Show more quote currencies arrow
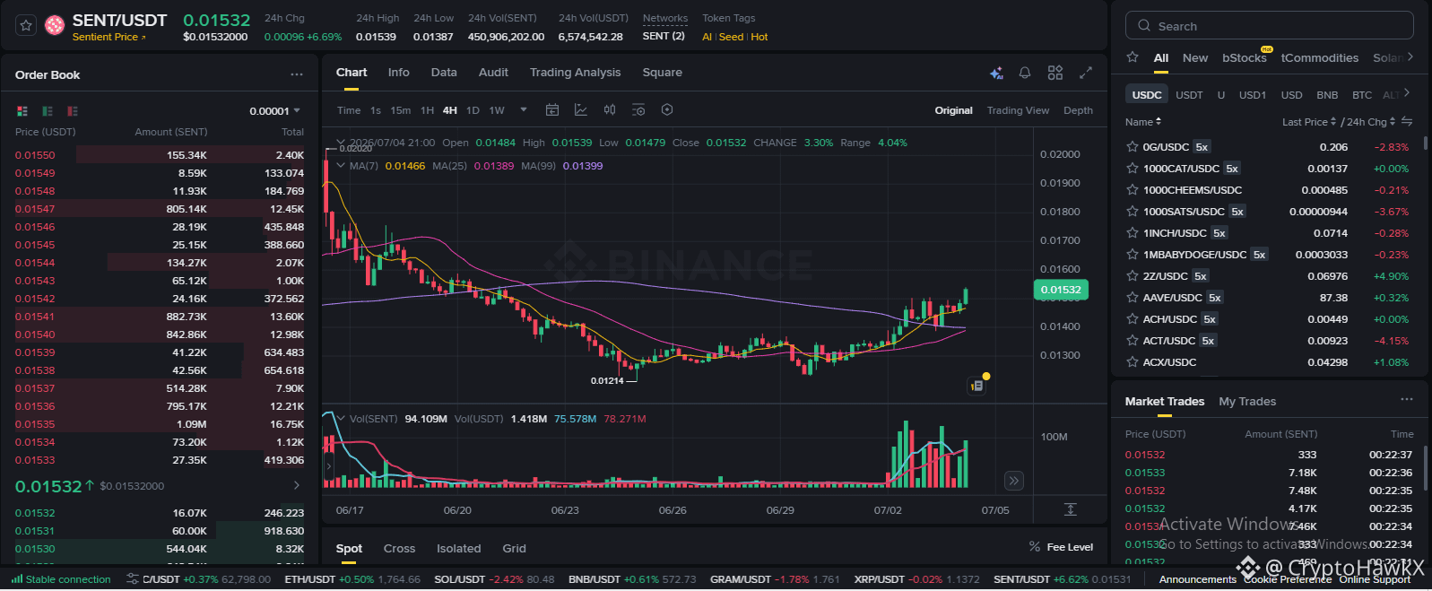 (x=1407, y=93)
